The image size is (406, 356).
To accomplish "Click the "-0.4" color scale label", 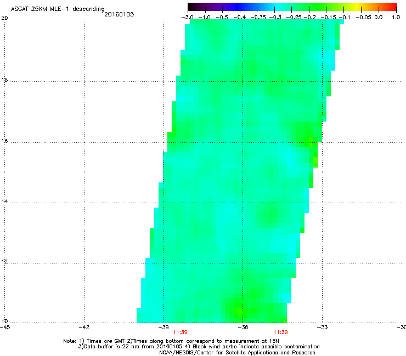I will [240, 18].
